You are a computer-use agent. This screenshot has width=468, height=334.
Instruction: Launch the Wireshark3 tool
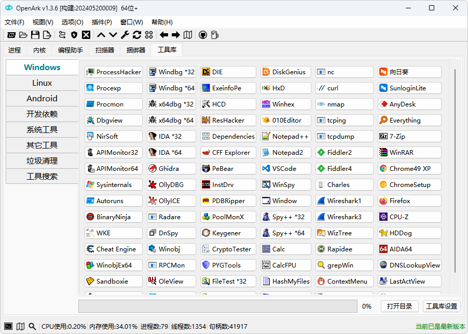[x=345, y=217]
